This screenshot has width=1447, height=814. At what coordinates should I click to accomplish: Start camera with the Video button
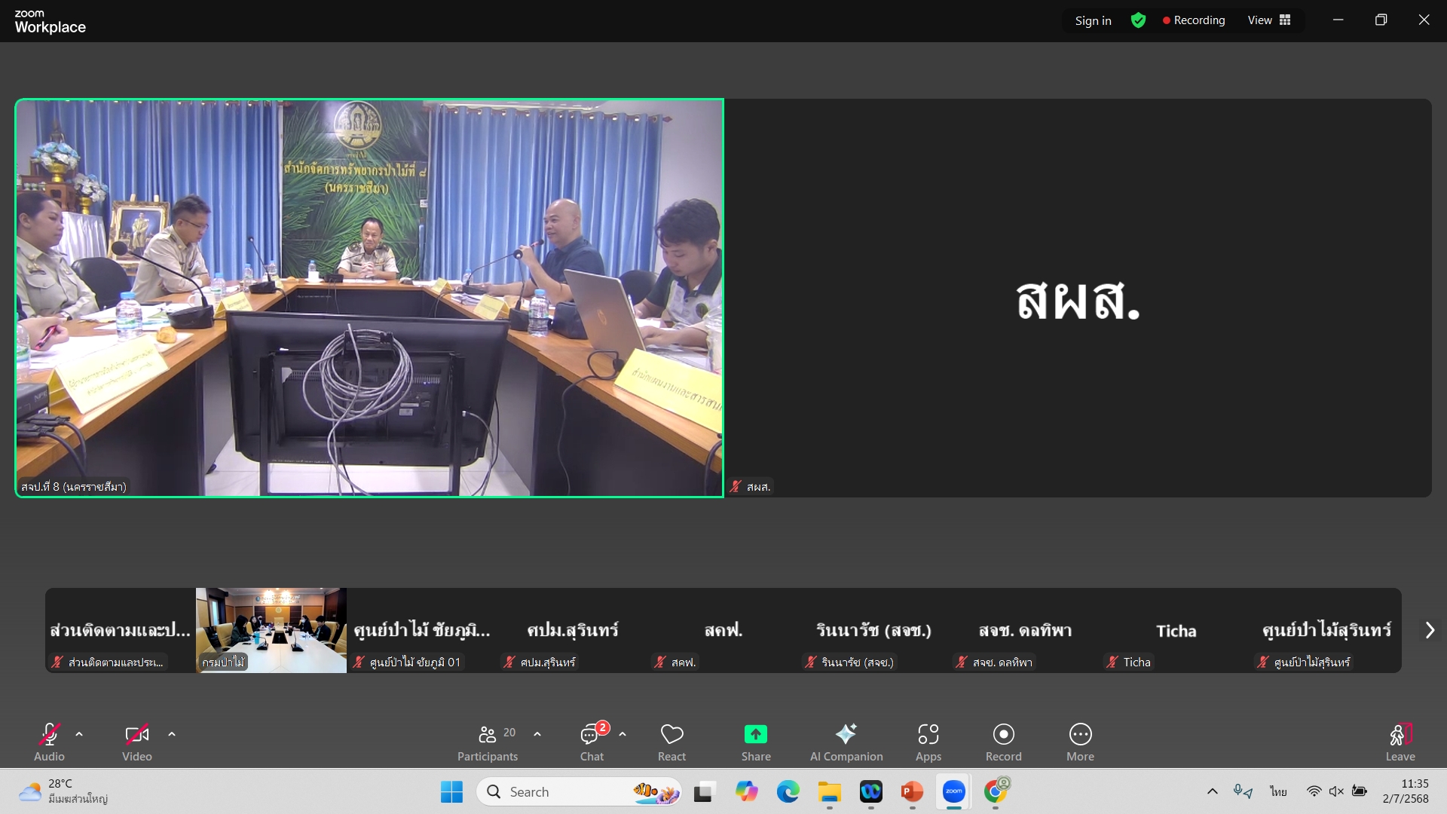136,742
